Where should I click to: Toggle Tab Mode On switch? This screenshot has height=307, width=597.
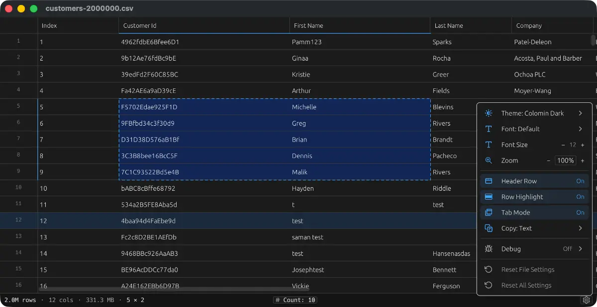580,212
